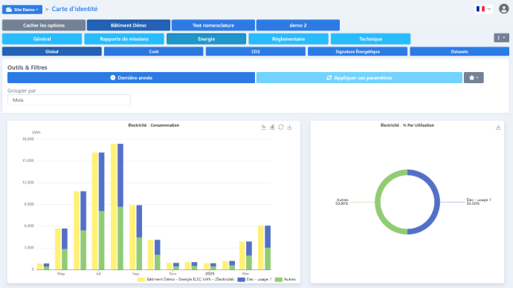
Task: Download the % Par Utilisation donut chart
Action: coord(498,127)
